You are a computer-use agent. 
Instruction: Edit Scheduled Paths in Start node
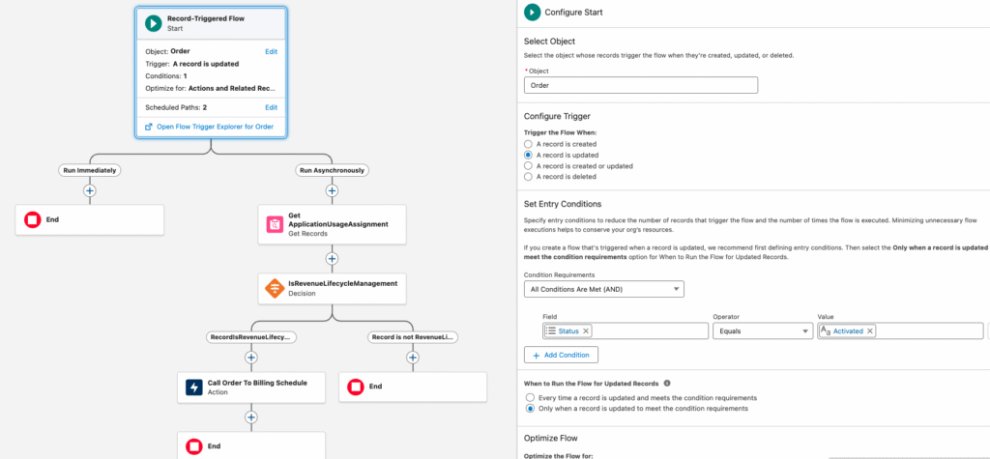point(272,107)
